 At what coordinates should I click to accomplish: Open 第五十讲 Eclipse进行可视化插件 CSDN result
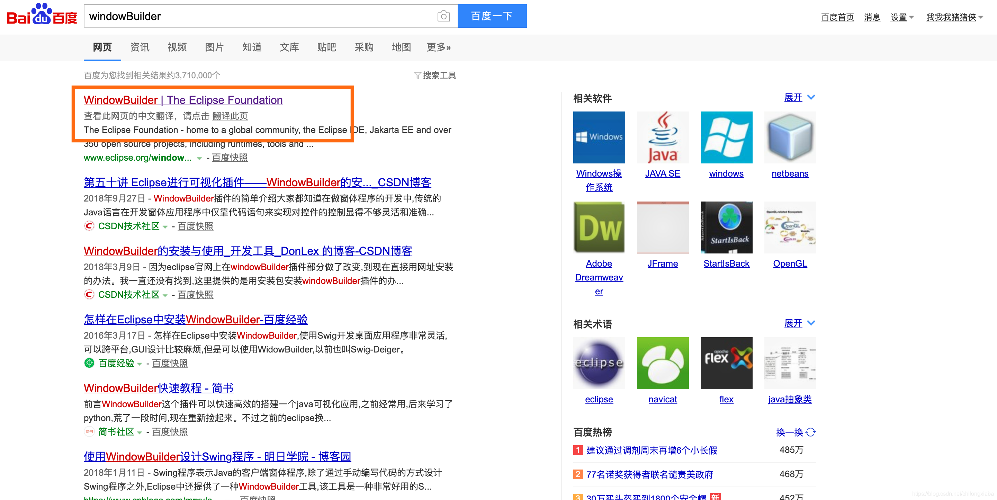point(257,182)
